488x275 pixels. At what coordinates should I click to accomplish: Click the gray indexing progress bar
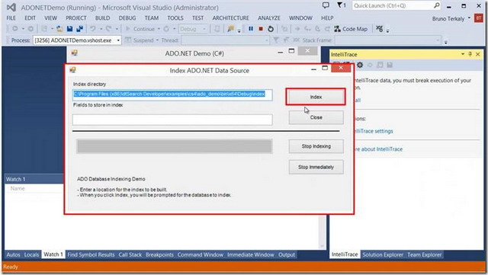[x=175, y=146]
